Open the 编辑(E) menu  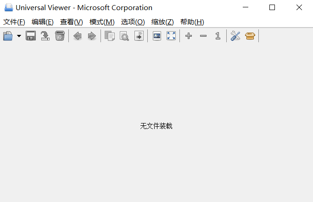point(43,22)
